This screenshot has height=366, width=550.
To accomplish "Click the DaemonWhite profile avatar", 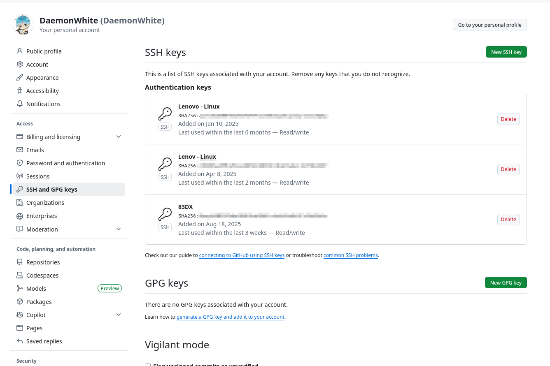I will (x=23, y=25).
